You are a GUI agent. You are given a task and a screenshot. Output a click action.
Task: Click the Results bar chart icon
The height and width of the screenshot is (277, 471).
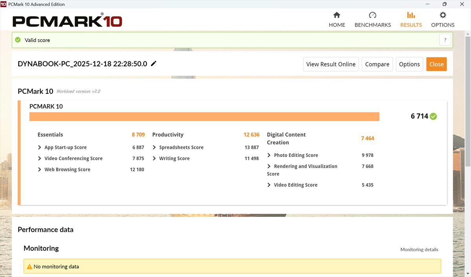click(411, 15)
